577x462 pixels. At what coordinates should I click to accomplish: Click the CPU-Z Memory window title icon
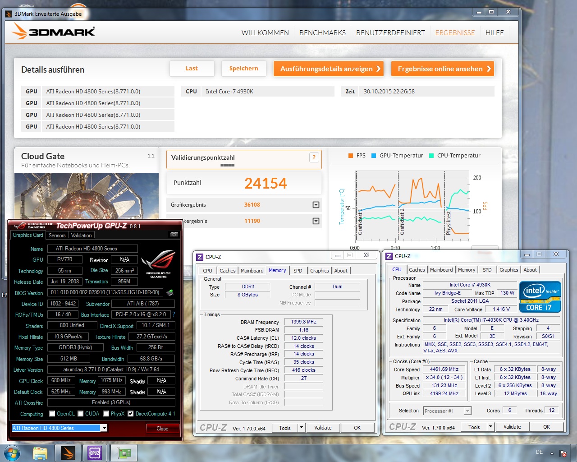(x=200, y=257)
